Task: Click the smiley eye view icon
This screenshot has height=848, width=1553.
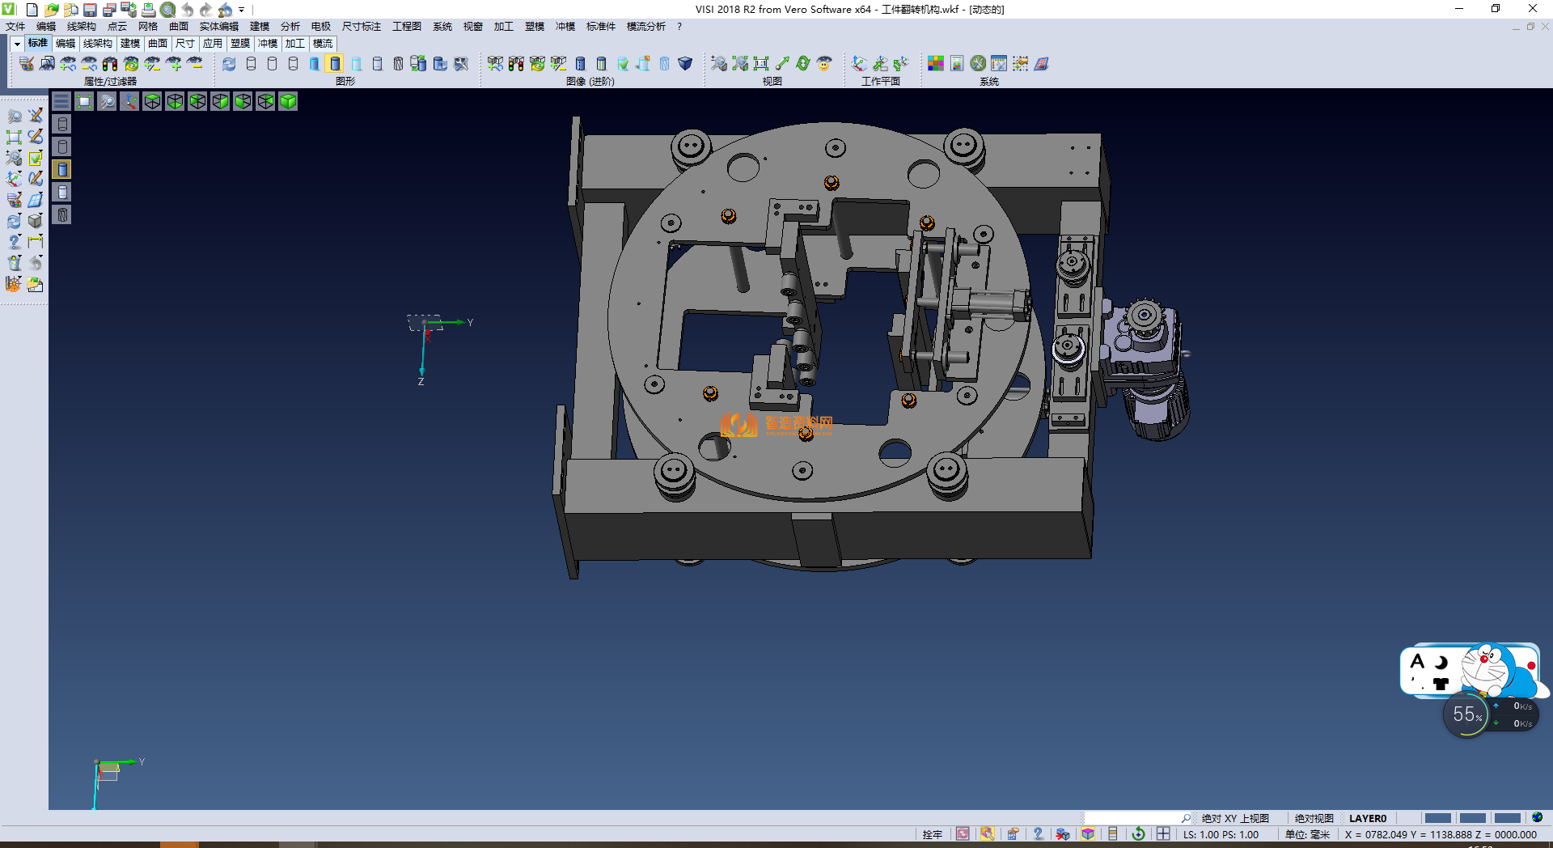Action: click(x=824, y=63)
